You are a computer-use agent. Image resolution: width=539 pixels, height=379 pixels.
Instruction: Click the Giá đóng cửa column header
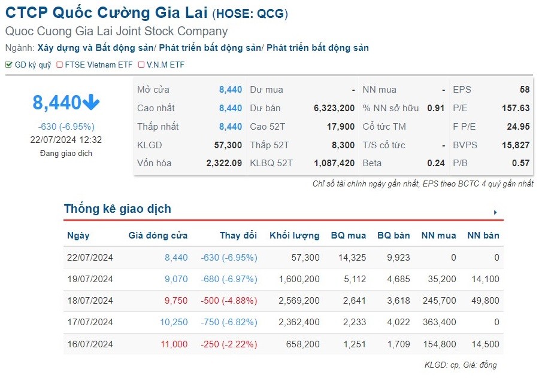coord(158,236)
